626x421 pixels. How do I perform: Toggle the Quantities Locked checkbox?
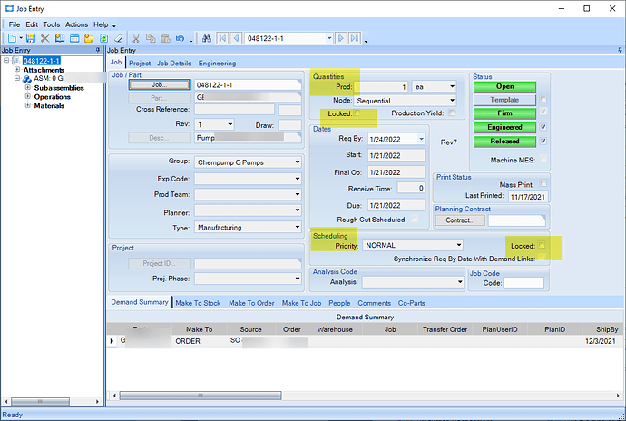[x=357, y=113]
